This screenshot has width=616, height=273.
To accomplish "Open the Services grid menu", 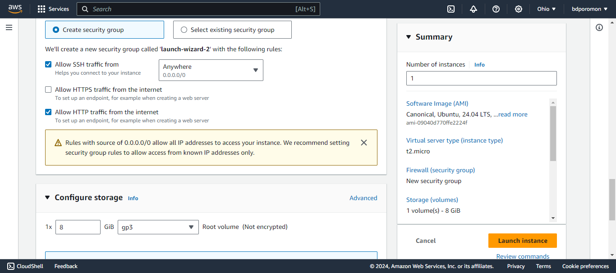I will (x=53, y=9).
